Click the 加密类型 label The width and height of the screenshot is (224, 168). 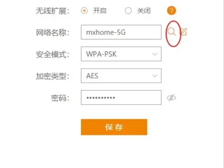pyautogui.click(x=52, y=76)
